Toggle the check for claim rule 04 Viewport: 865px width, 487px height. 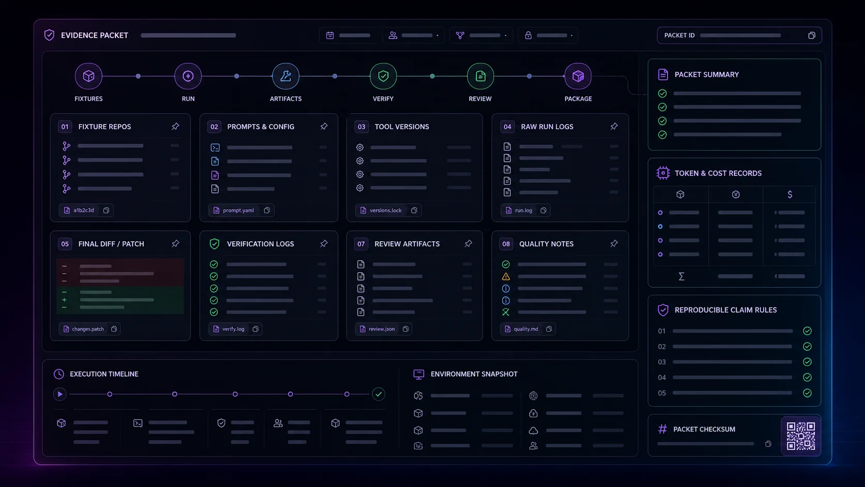pos(807,377)
